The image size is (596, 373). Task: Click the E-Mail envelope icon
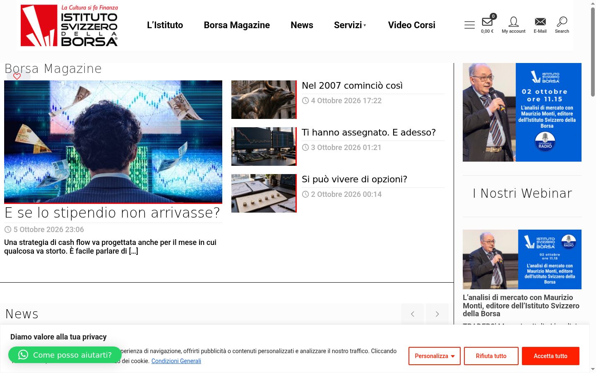540,25
